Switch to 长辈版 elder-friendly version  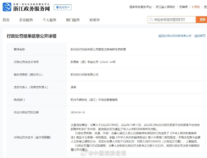click(x=196, y=7)
